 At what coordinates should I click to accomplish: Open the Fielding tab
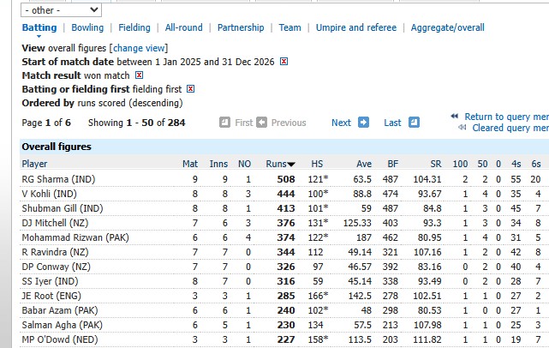pos(134,27)
